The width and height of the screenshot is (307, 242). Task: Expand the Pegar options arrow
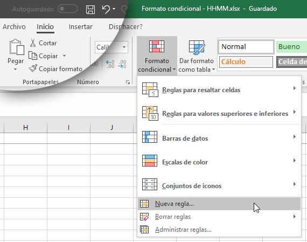tap(15, 70)
